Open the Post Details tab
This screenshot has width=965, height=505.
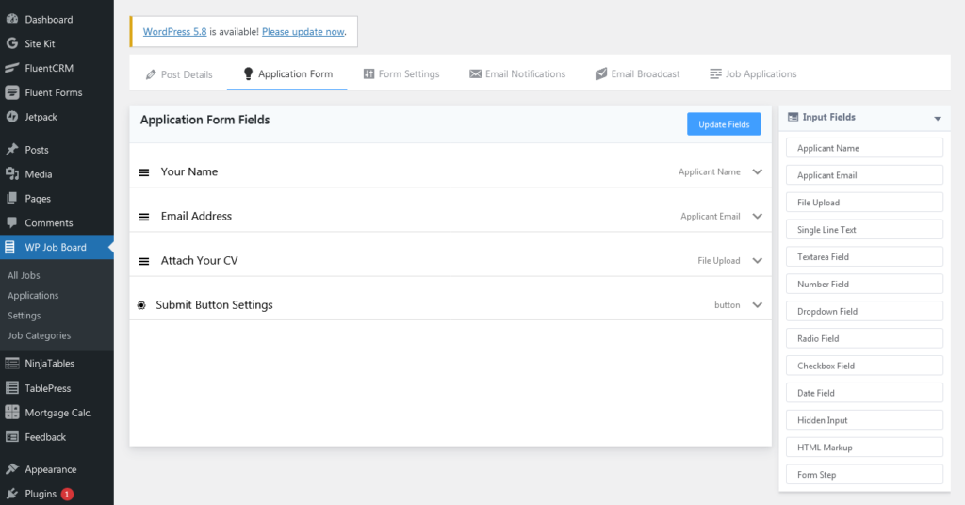(x=179, y=74)
